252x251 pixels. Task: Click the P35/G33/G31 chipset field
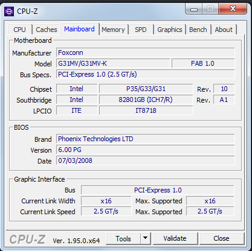click(x=146, y=89)
